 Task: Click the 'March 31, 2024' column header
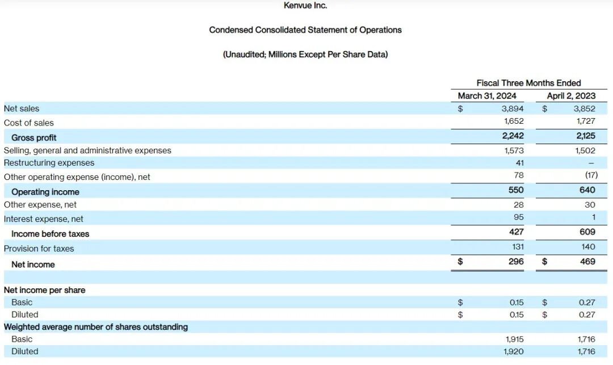[487, 96]
